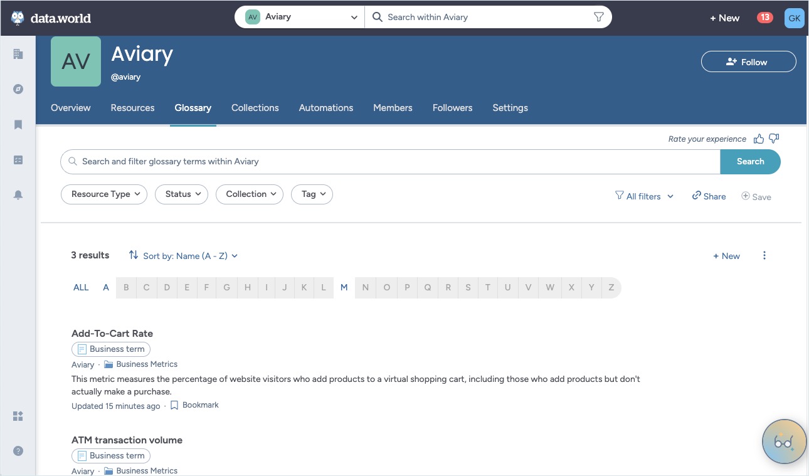Image resolution: width=809 pixels, height=476 pixels.
Task: Click Bookmark under Add-To-Cart Rate
Action: click(x=194, y=405)
